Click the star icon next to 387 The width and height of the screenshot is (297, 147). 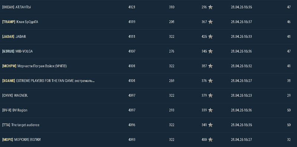click(210, 66)
